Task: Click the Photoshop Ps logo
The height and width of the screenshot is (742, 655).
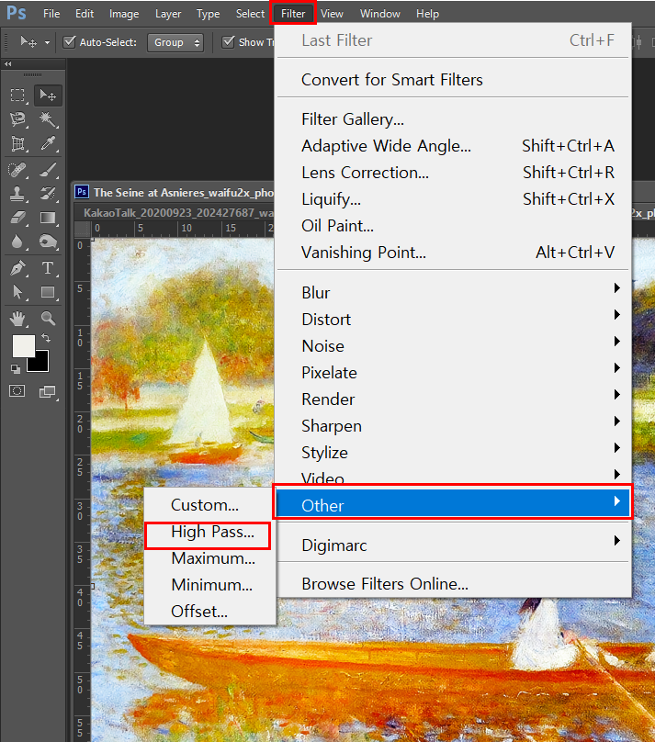Action: [x=17, y=13]
